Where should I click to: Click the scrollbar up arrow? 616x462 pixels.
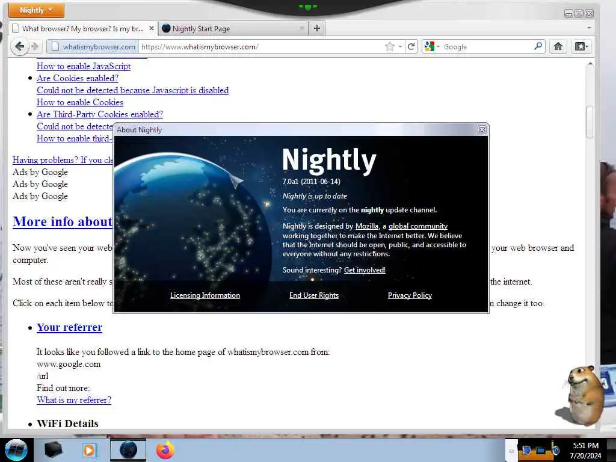[590, 64]
